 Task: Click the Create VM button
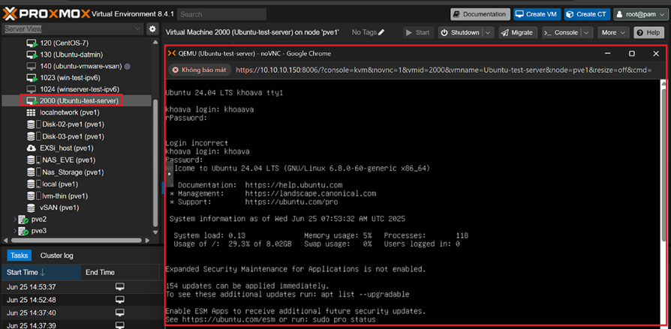[536, 13]
